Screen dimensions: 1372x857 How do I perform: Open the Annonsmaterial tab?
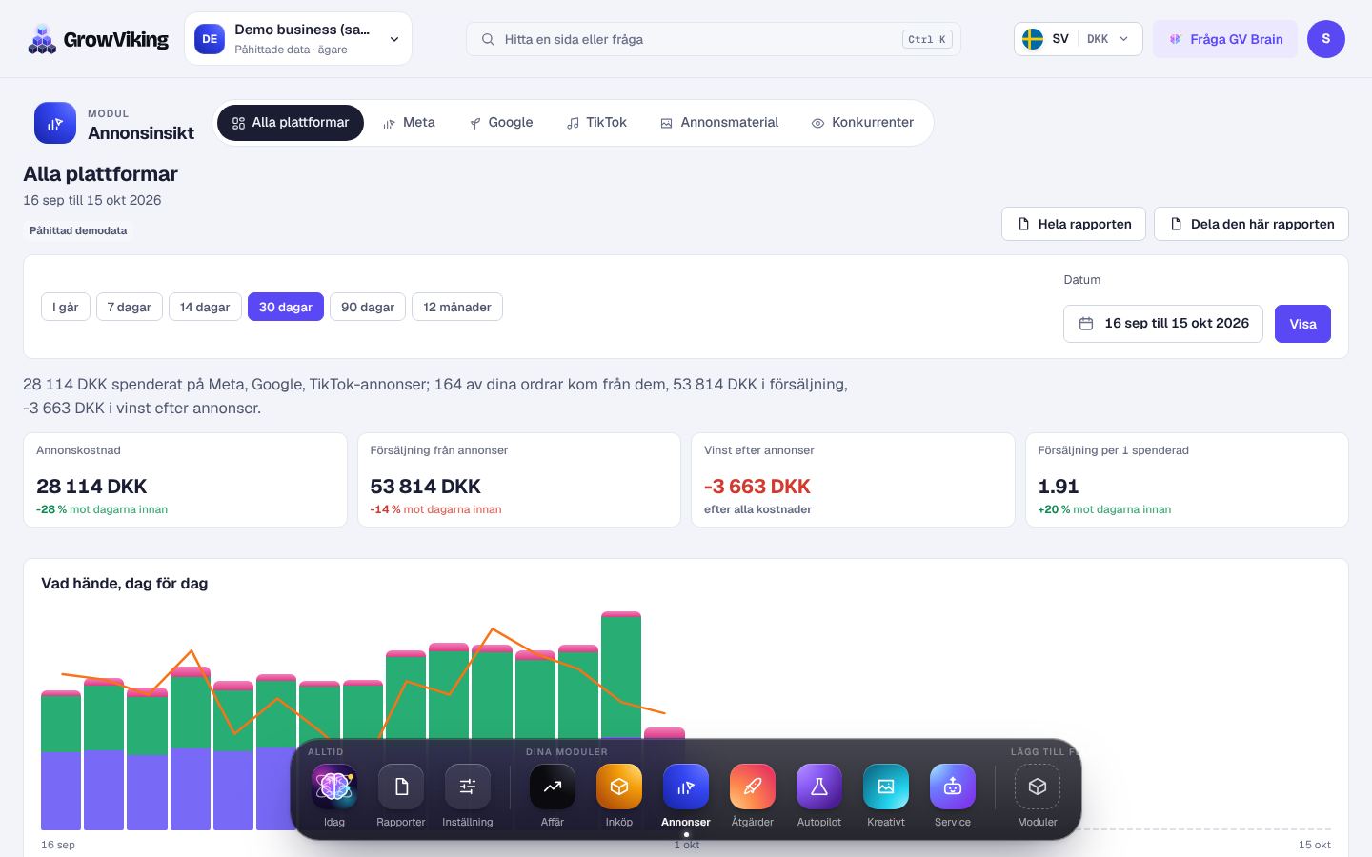[719, 123]
